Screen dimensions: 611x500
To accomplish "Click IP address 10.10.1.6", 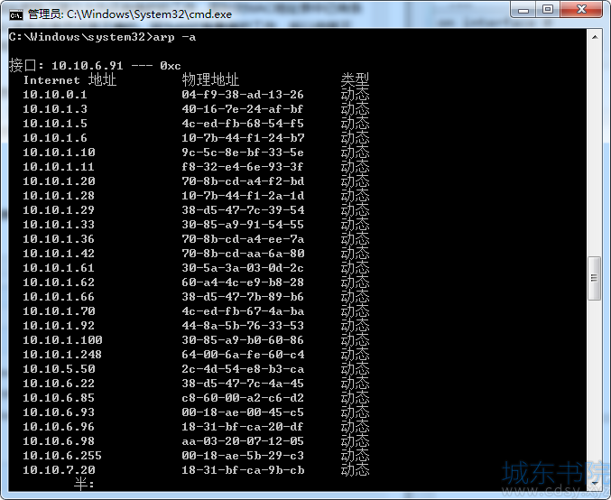I will point(55,138).
